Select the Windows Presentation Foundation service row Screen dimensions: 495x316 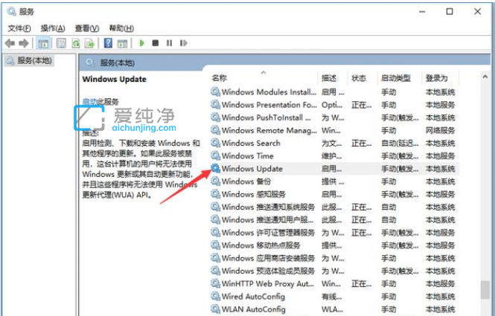pos(333,105)
